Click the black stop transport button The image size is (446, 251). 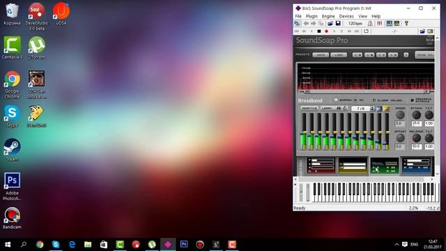[x=319, y=31]
